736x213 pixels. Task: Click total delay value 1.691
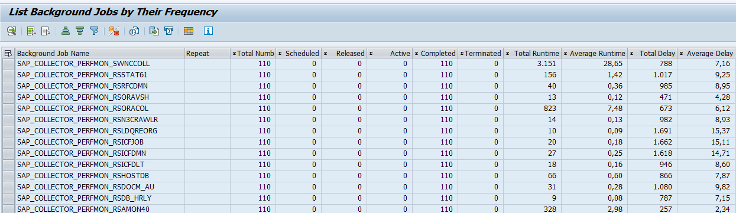point(663,131)
